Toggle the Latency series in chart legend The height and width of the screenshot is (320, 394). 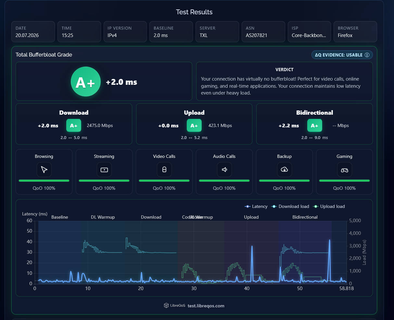pyautogui.click(x=256, y=206)
